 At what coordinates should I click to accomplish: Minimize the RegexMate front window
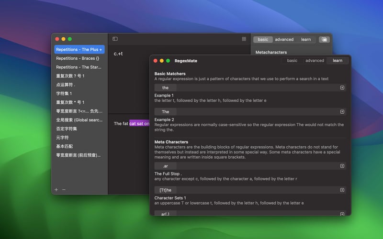click(x=162, y=61)
